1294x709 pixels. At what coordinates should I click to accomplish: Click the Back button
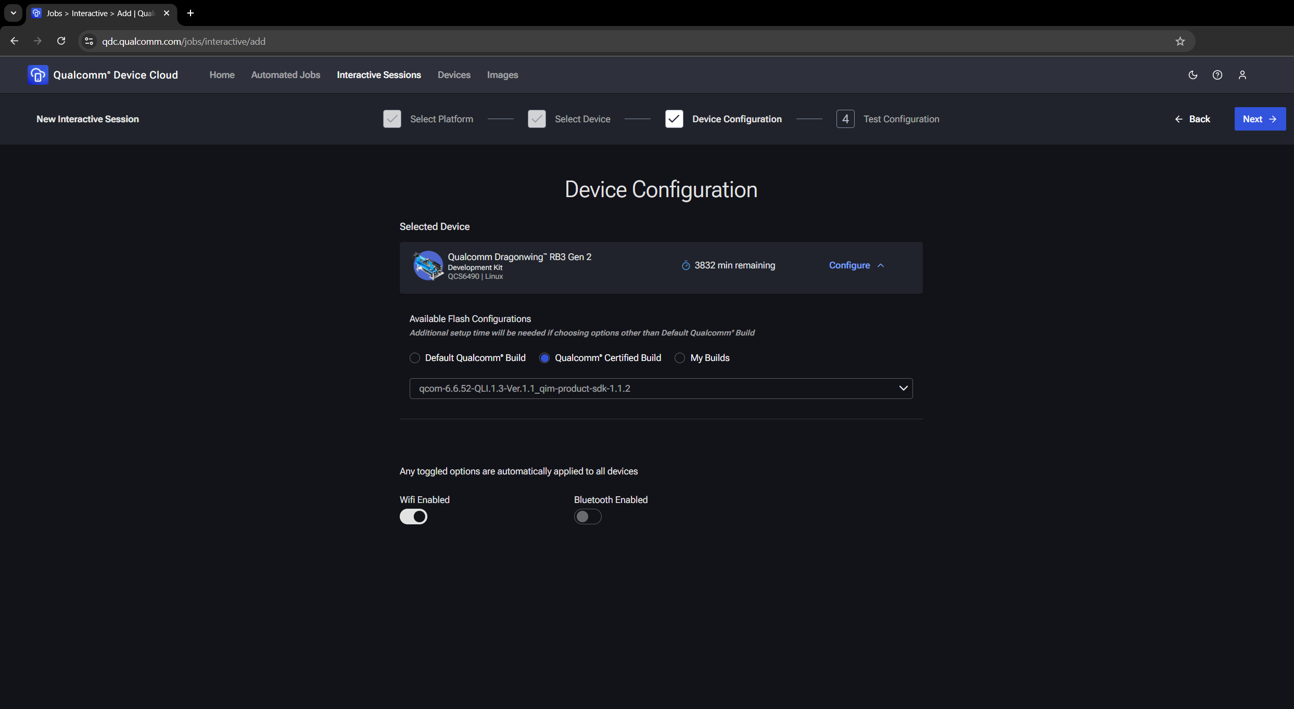[1192, 119]
